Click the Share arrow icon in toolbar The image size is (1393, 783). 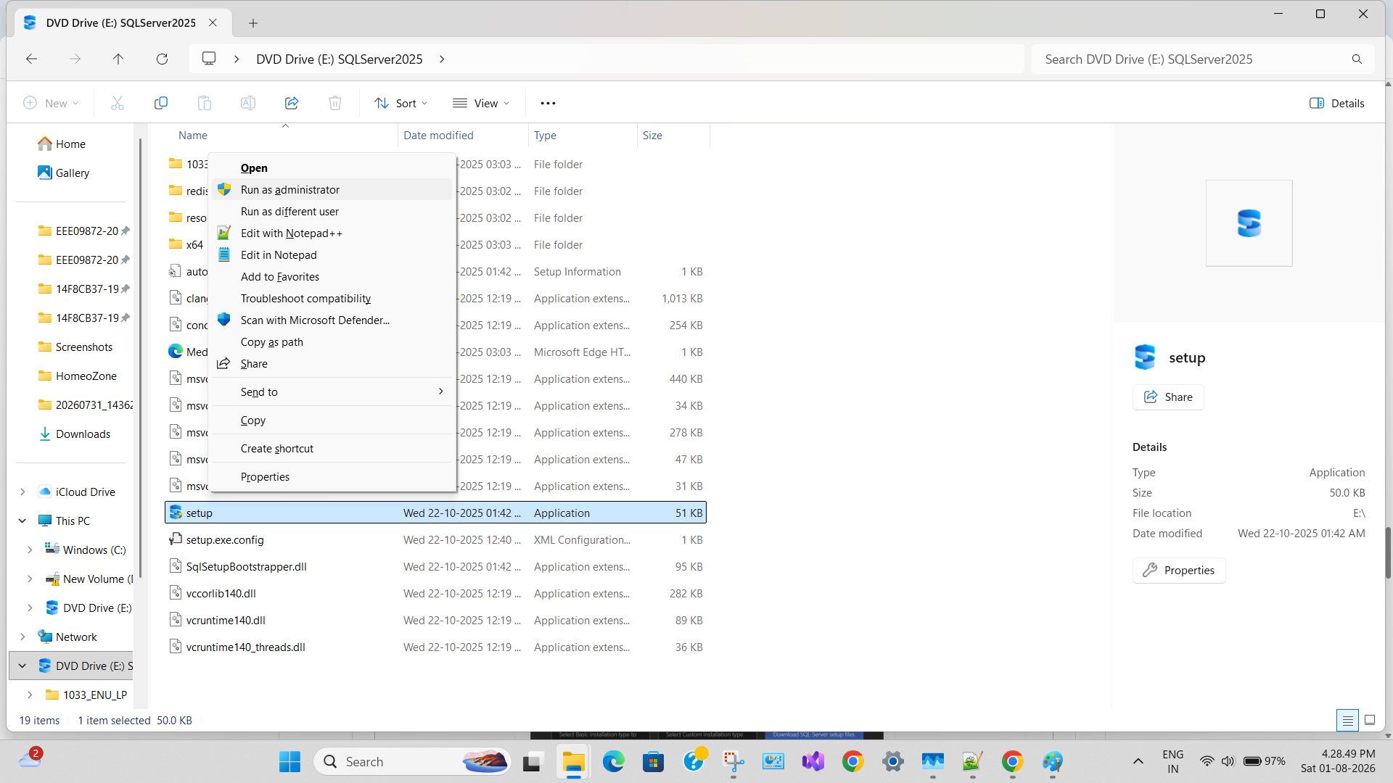[x=292, y=103]
